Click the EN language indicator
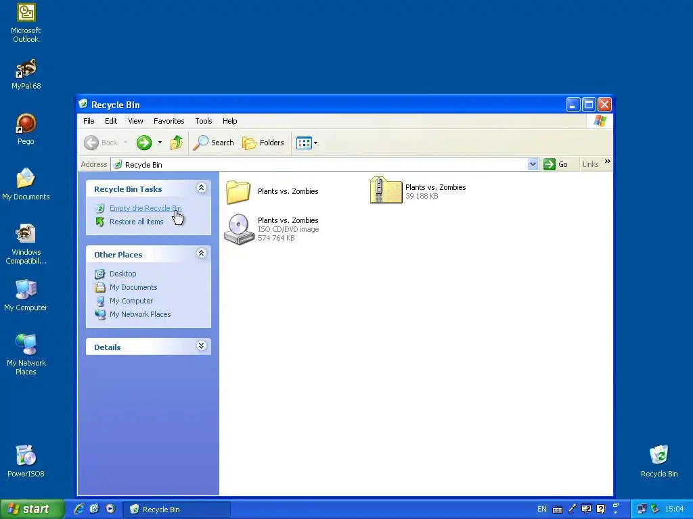 [542, 510]
